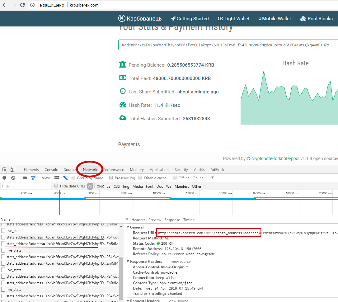Image resolution: width=338 pixels, height=302 pixels.
Task: Enable Hide data URLs checkbox
Action: click(56, 186)
